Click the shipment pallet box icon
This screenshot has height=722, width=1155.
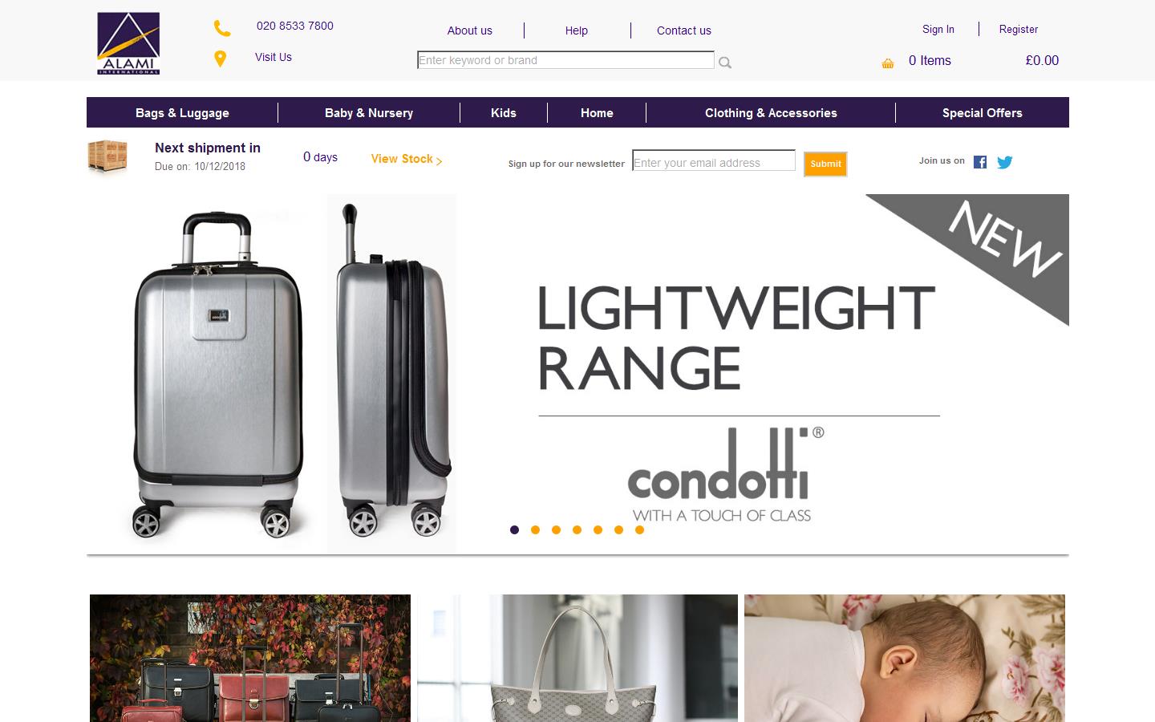coord(107,156)
